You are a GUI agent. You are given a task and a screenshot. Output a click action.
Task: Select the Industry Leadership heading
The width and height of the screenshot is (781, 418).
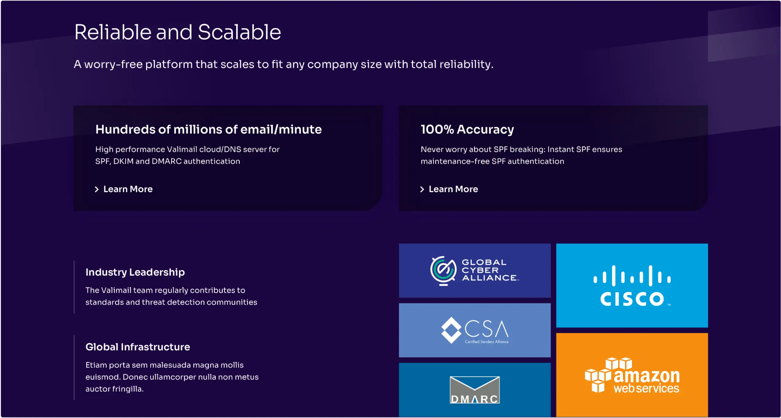pyautogui.click(x=135, y=272)
